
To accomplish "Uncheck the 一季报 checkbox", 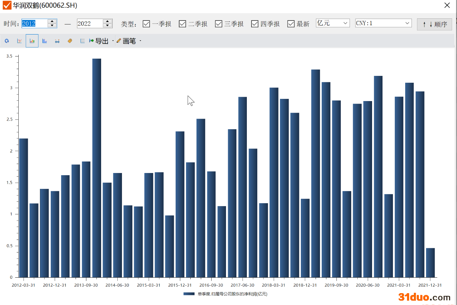I will (x=146, y=24).
